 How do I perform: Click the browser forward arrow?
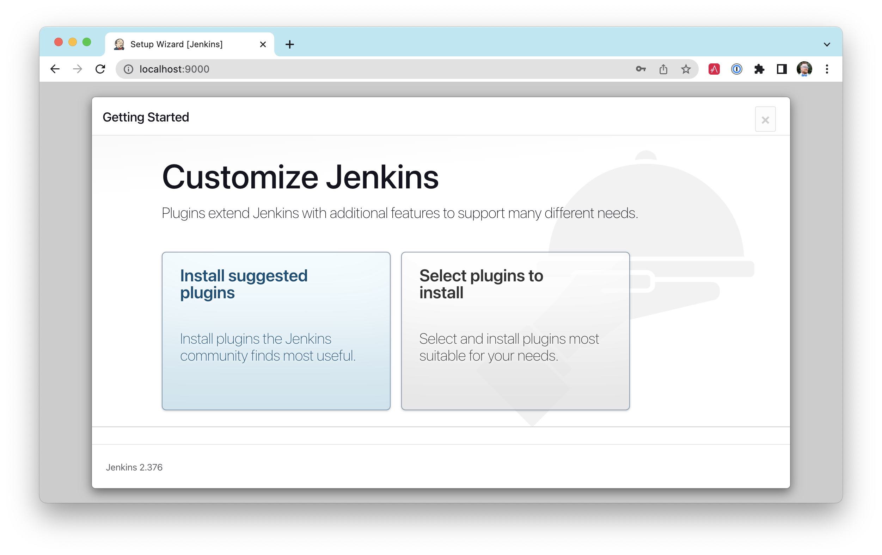(x=77, y=69)
